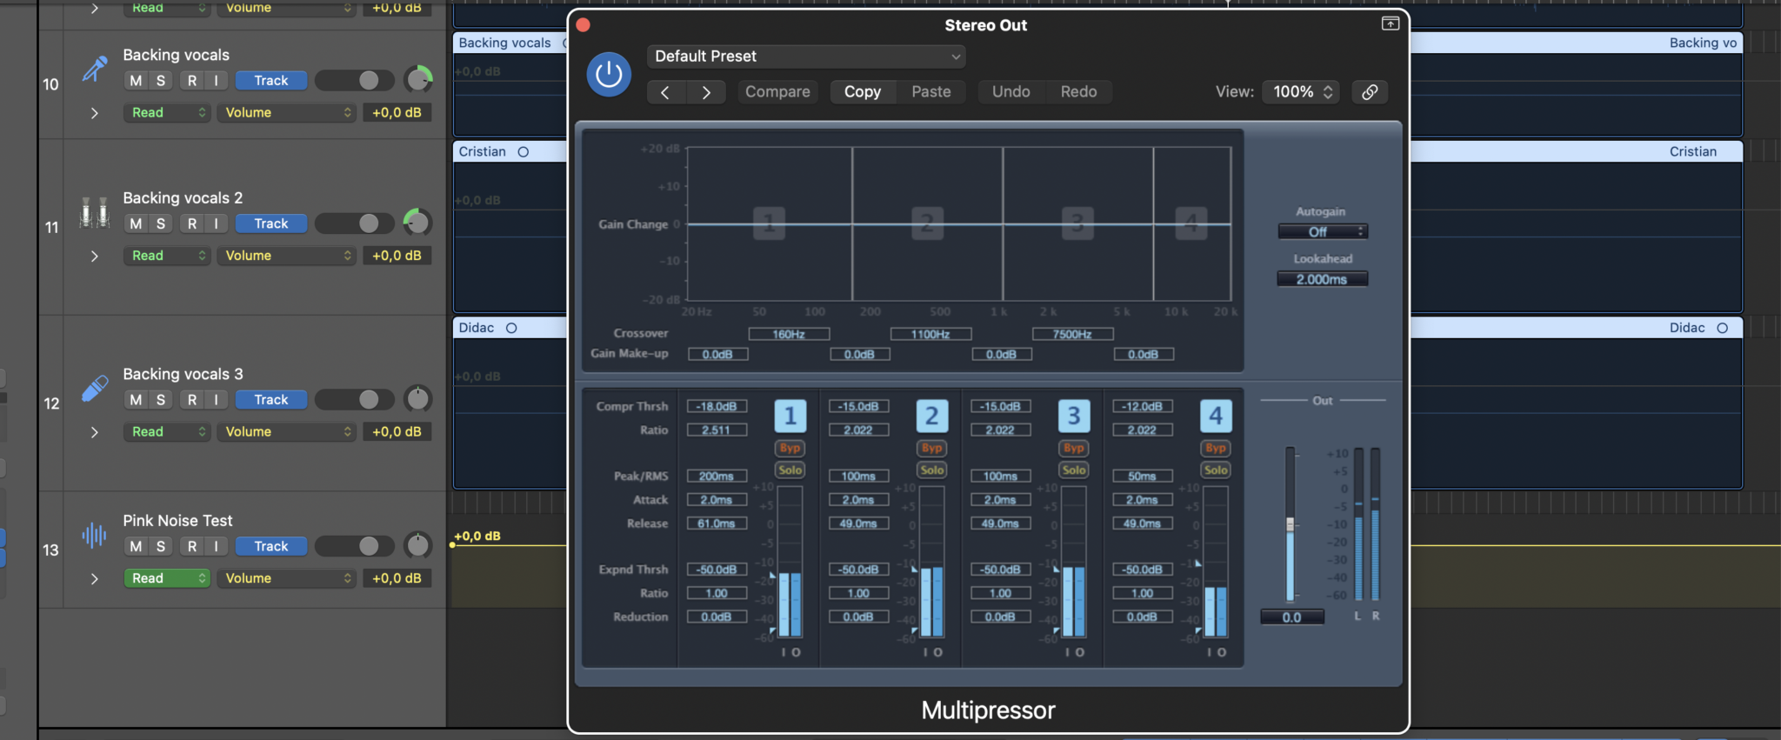1781x740 pixels.
Task: Click the plugin window expand icon
Action: click(x=1390, y=24)
